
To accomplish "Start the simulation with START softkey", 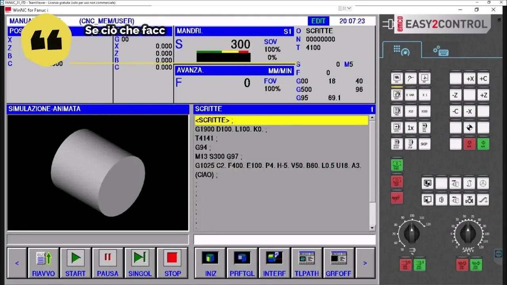I will [x=75, y=263].
